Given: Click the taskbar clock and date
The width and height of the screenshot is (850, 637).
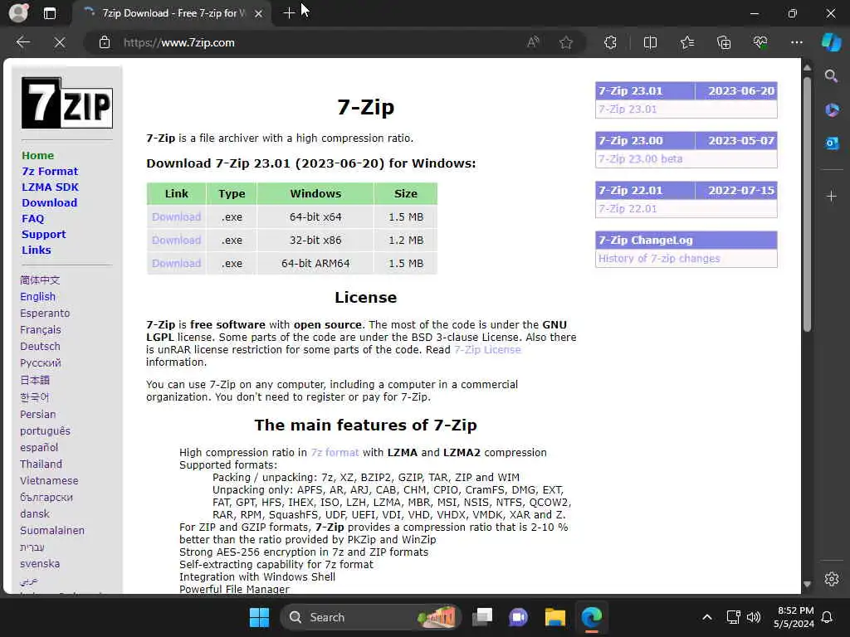Looking at the screenshot, I should click(x=794, y=617).
